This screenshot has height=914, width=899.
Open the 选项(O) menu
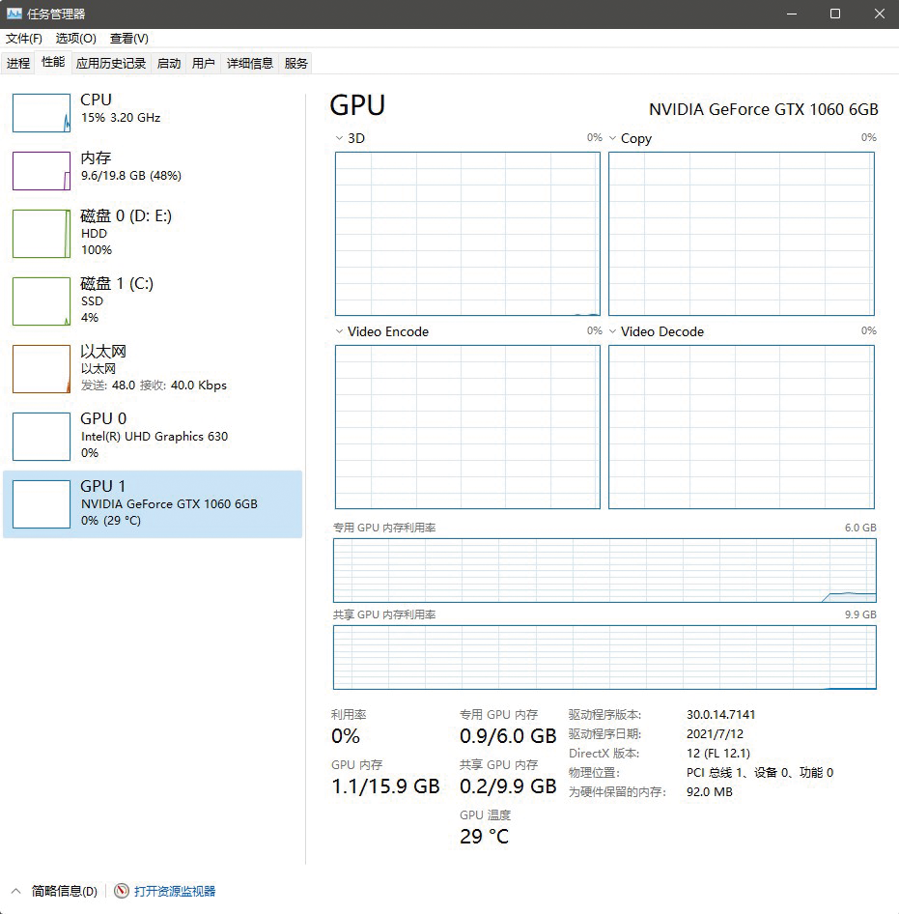point(75,39)
